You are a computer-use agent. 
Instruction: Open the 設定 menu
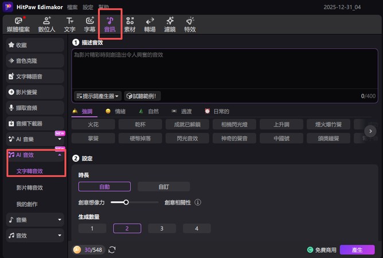pyautogui.click(x=88, y=7)
